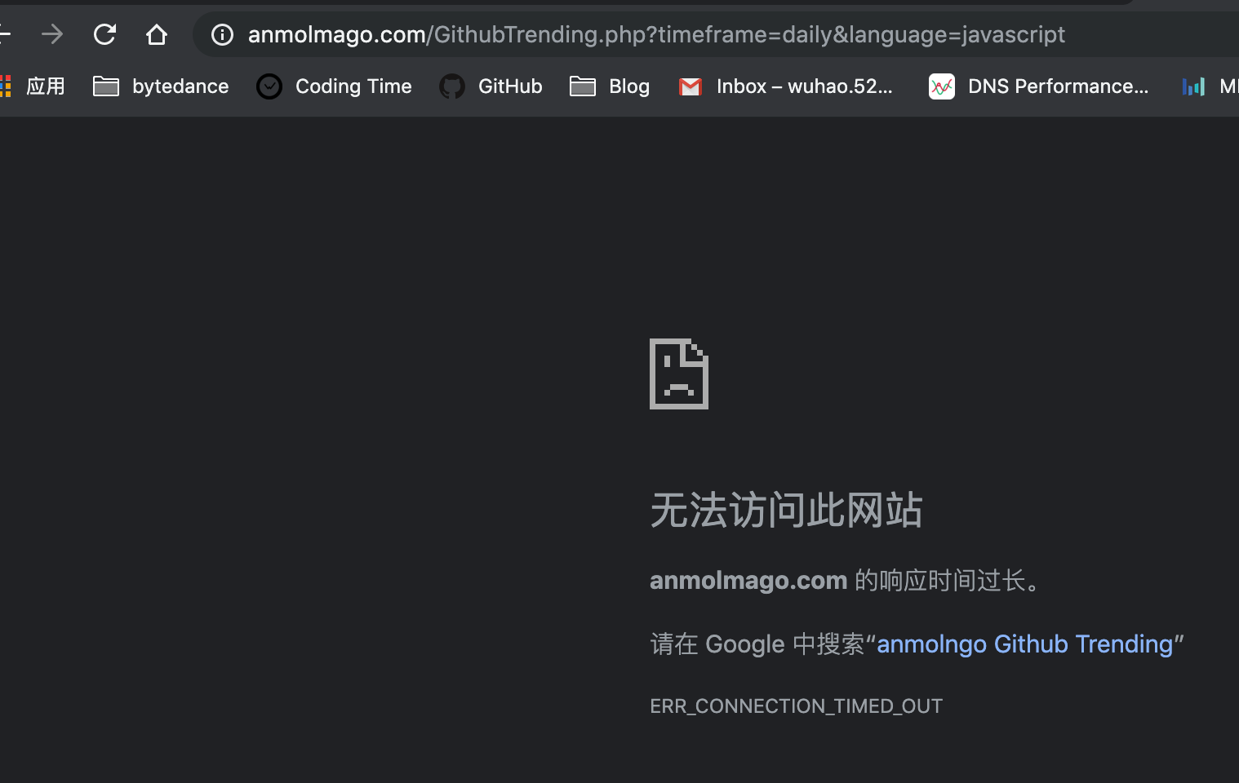
Task: Click the bar chart bookmark icon
Action: tap(1194, 86)
